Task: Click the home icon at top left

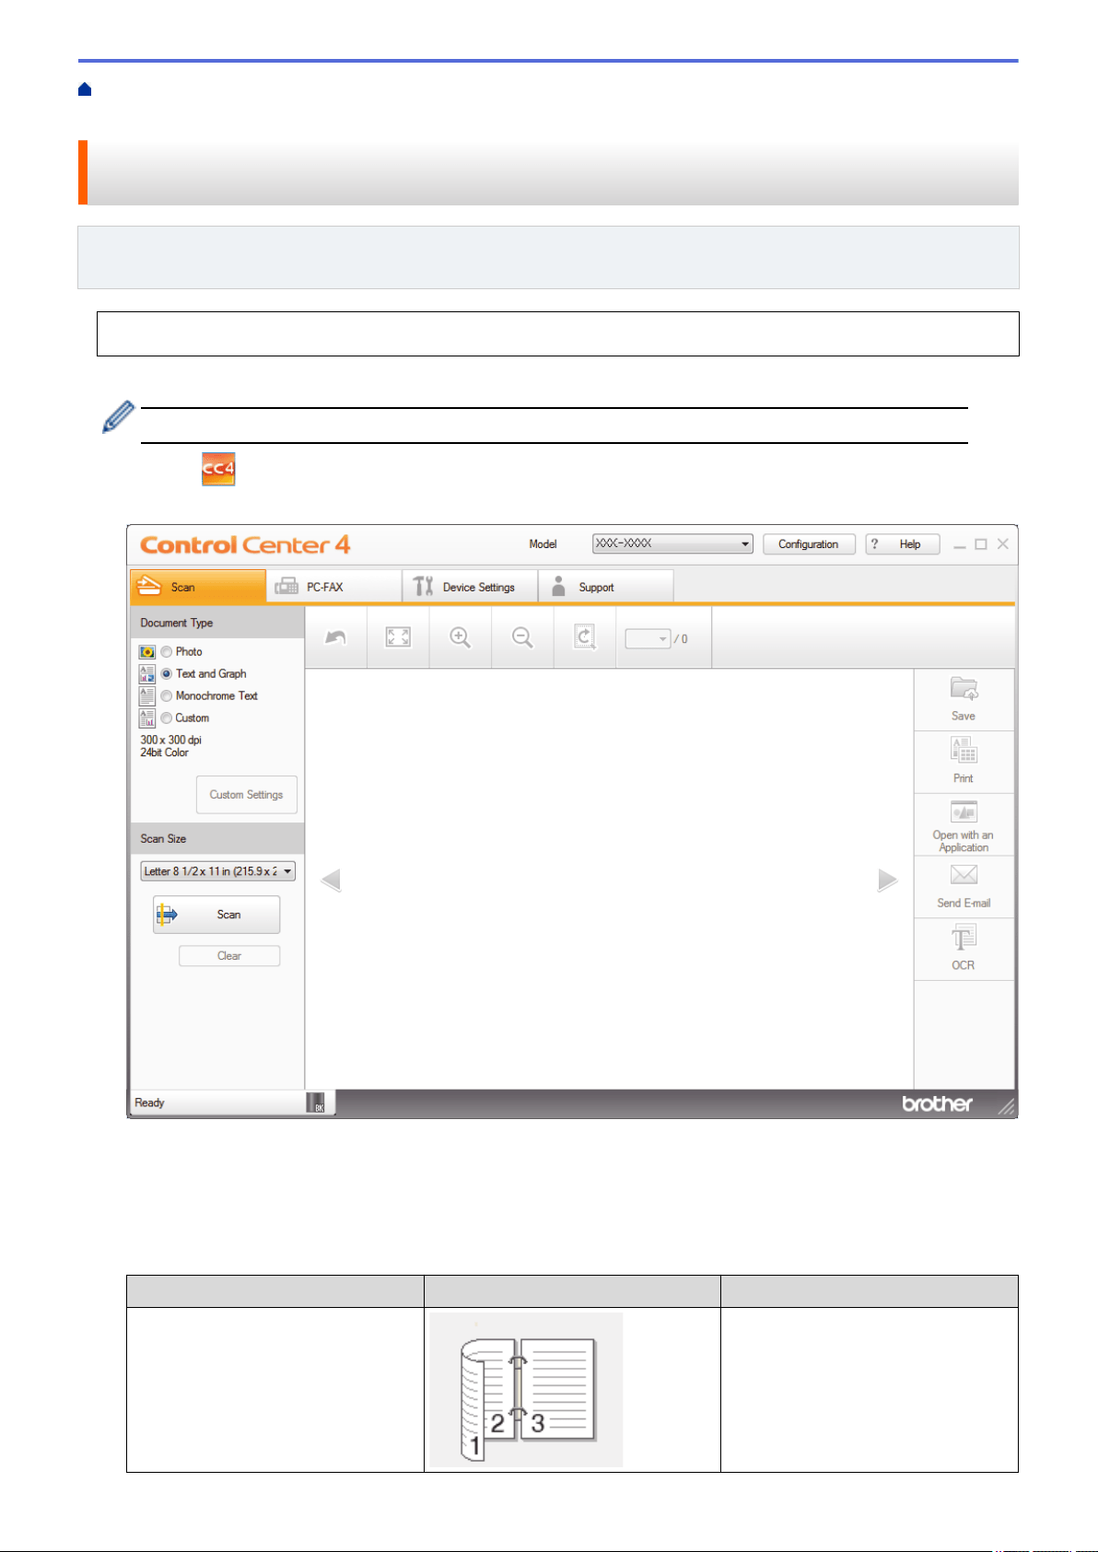Action: coord(85,89)
